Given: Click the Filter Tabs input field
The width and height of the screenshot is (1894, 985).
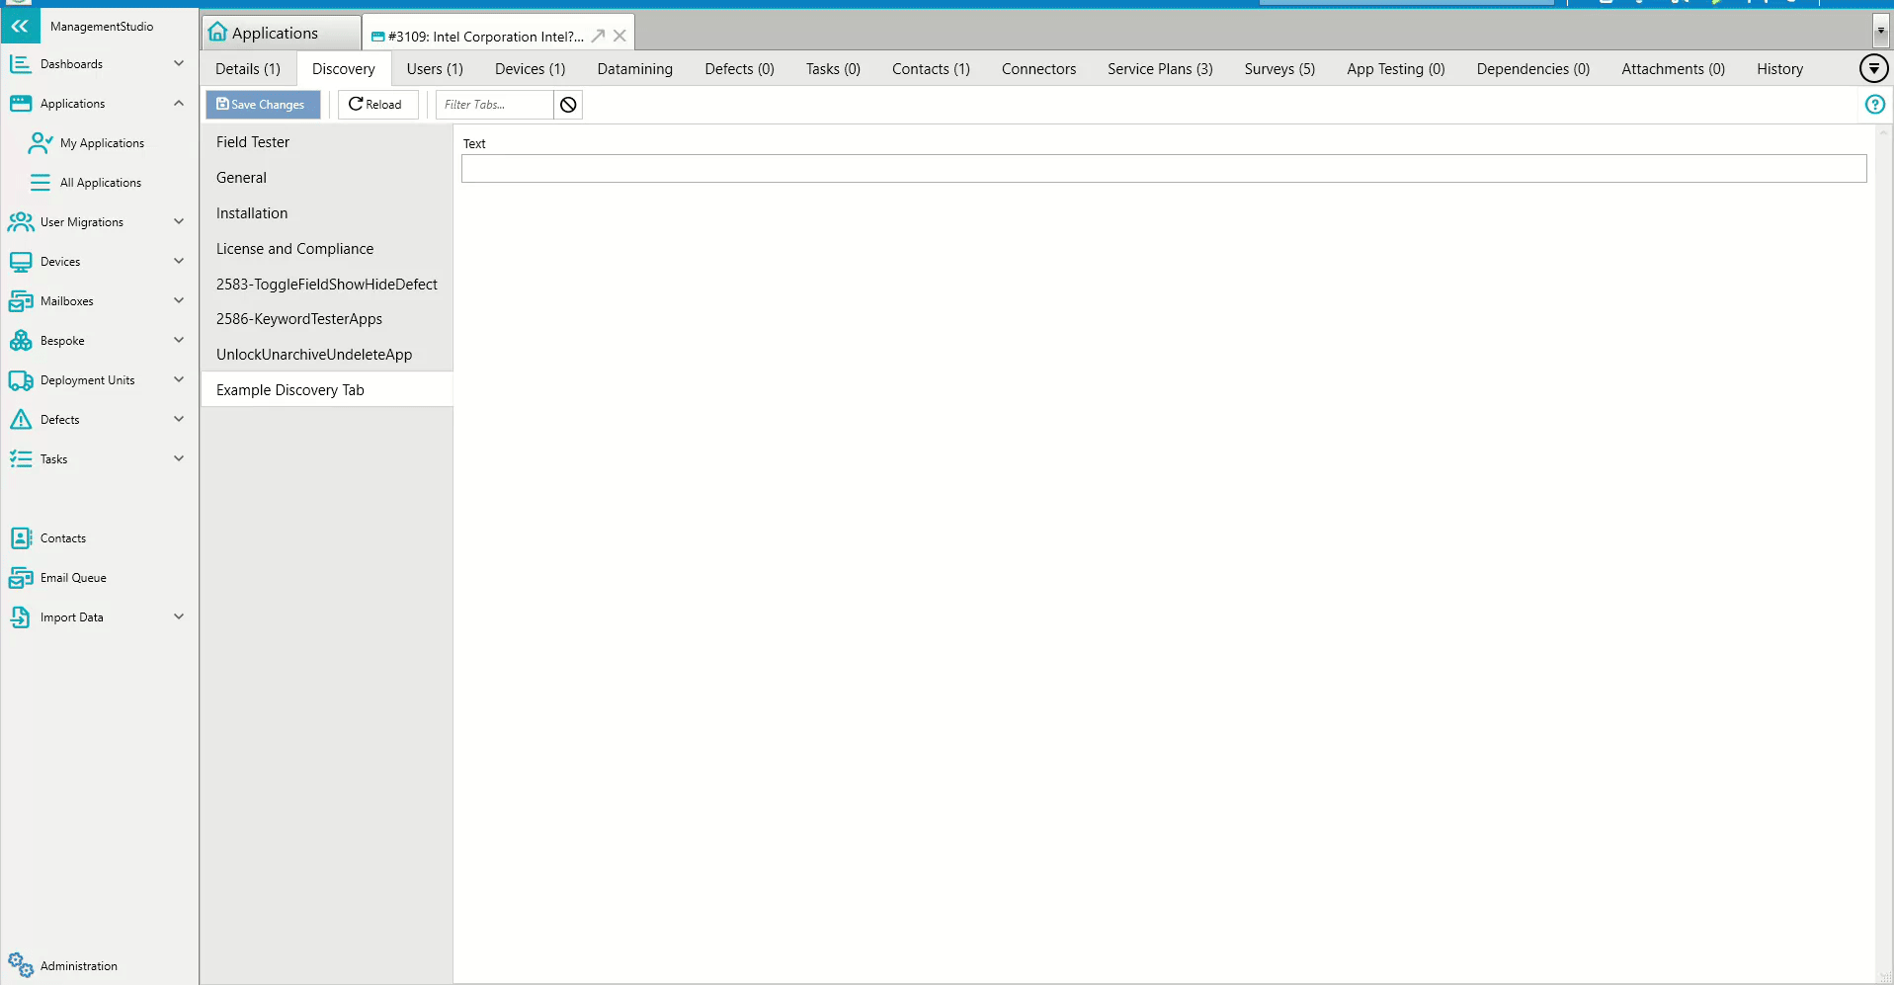Looking at the screenshot, I should (494, 105).
